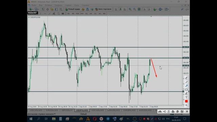The width and height of the screenshot is (217, 122).
Task: Tile chart windows
Action: pos(139,9)
